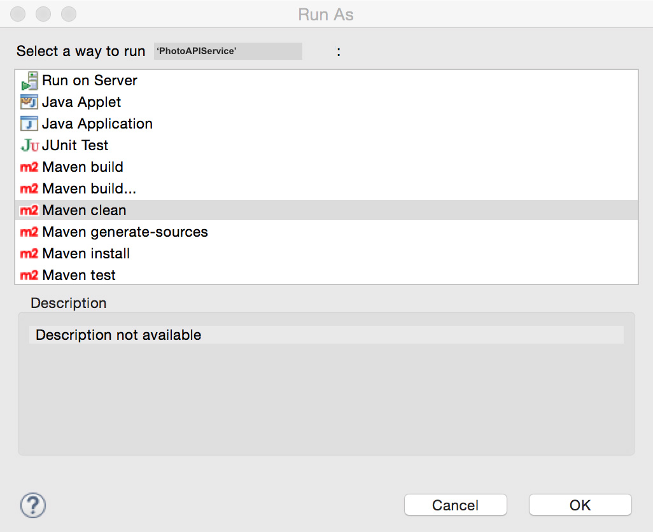Click the m2 icon beside Maven install

click(x=29, y=254)
